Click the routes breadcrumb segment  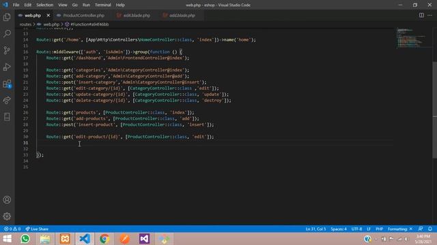tap(25, 24)
